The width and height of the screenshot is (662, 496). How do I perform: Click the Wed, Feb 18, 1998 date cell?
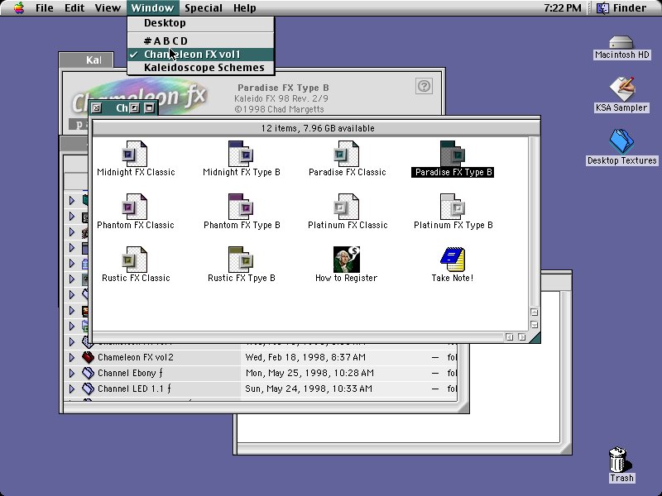pyautogui.click(x=305, y=357)
